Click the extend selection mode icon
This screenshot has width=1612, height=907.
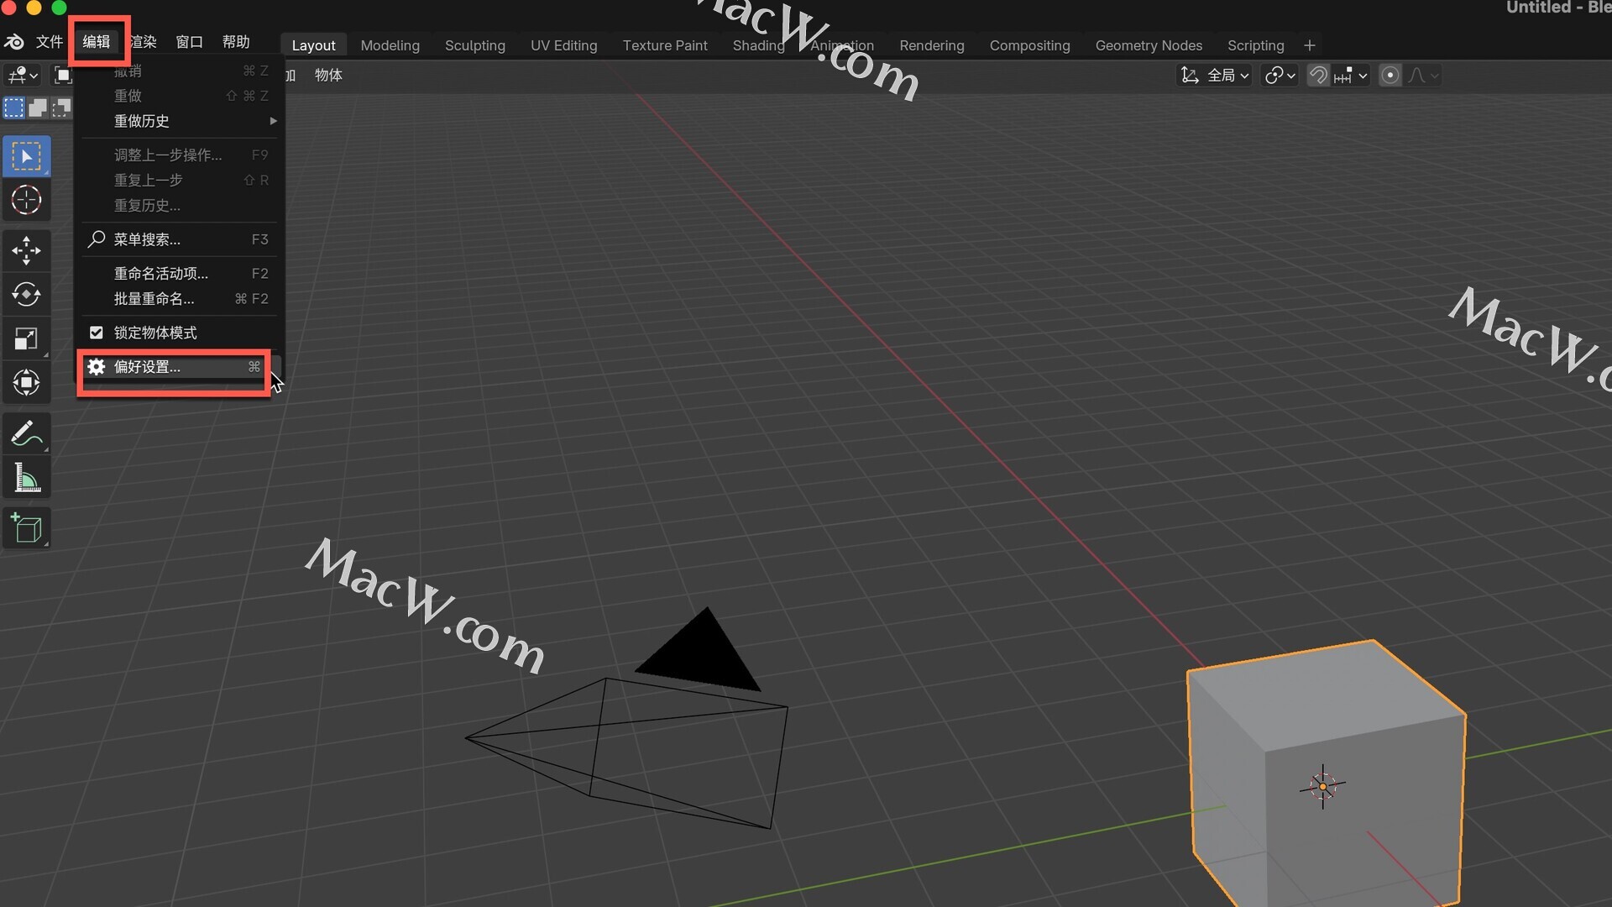(x=38, y=107)
